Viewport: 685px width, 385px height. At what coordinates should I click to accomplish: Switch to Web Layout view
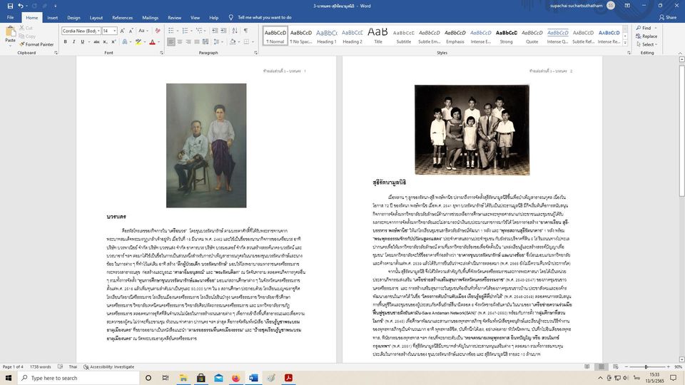pyautogui.click(x=616, y=366)
